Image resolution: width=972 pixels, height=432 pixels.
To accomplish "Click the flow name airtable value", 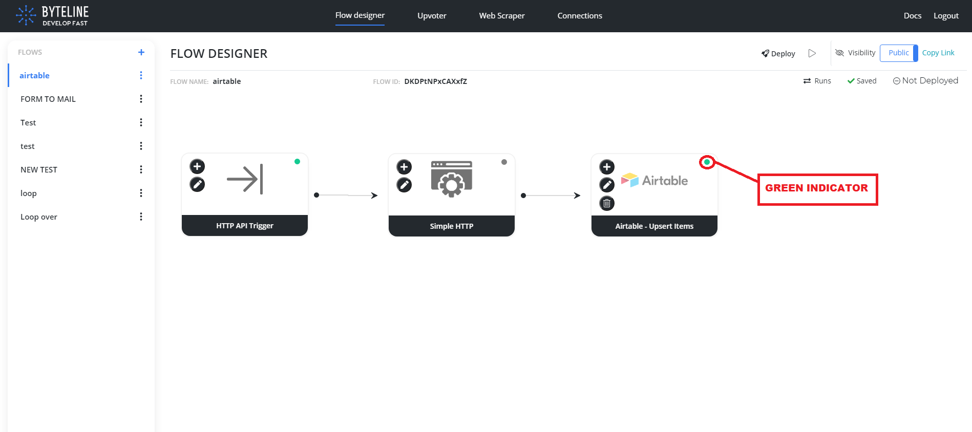I will pyautogui.click(x=227, y=81).
